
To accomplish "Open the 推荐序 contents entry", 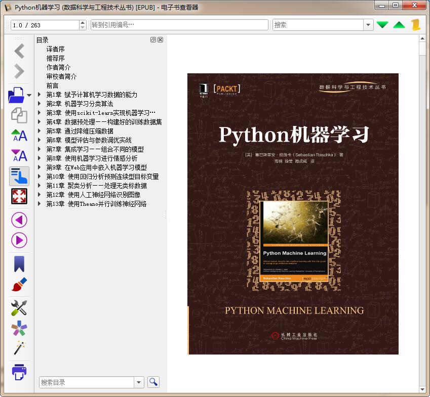I will [x=55, y=58].
